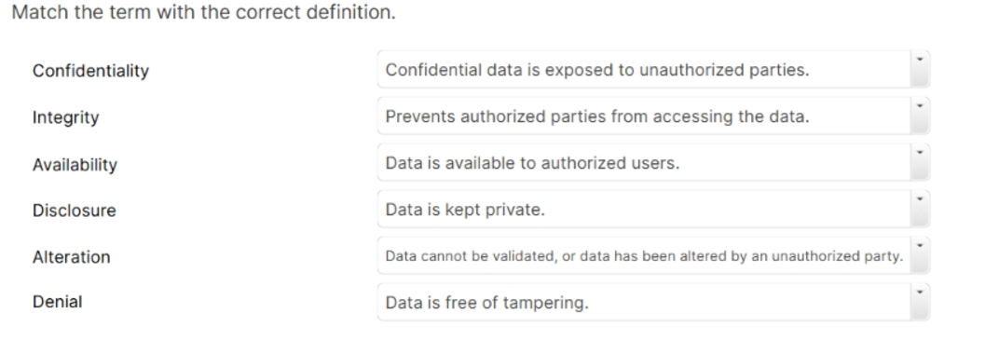The width and height of the screenshot is (999, 354).
Task: Select the 'Data is free of tampering' box
Action: click(653, 302)
